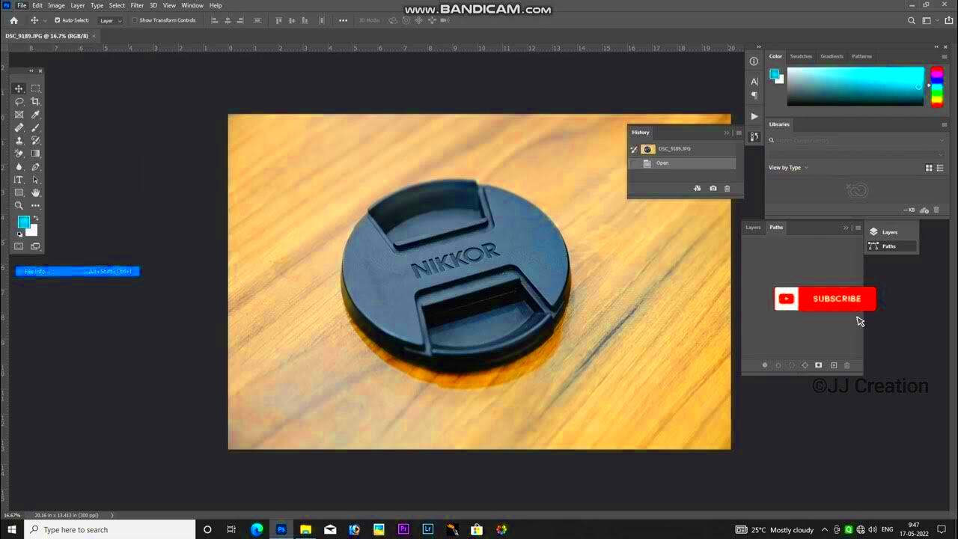Toggle Quick Mask mode
This screenshot has height=539, width=958.
(x=19, y=246)
